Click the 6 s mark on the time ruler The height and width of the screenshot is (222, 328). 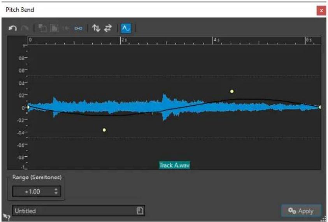pyautogui.click(x=309, y=40)
